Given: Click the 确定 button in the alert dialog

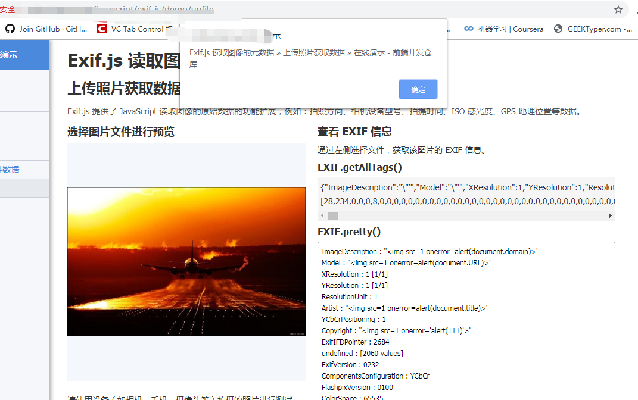Looking at the screenshot, I should [x=418, y=89].
